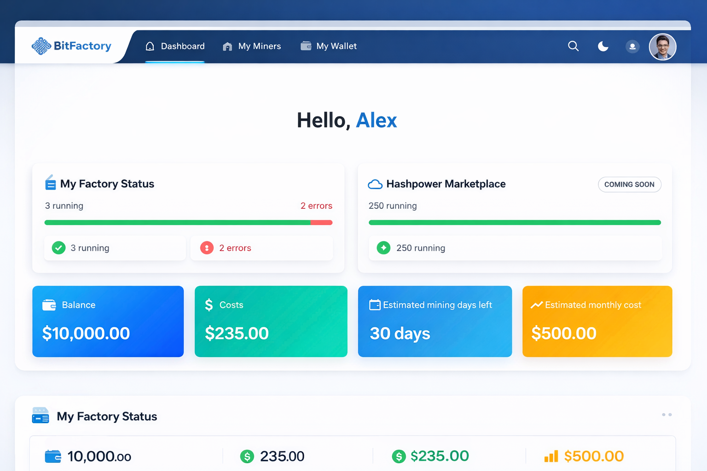Go to the My Wallet tab
This screenshot has width=707, height=471.
329,46
